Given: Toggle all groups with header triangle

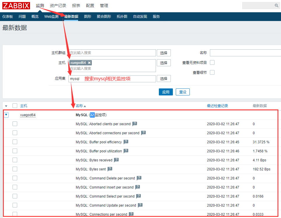Looking at the screenshot, I should (6, 106).
